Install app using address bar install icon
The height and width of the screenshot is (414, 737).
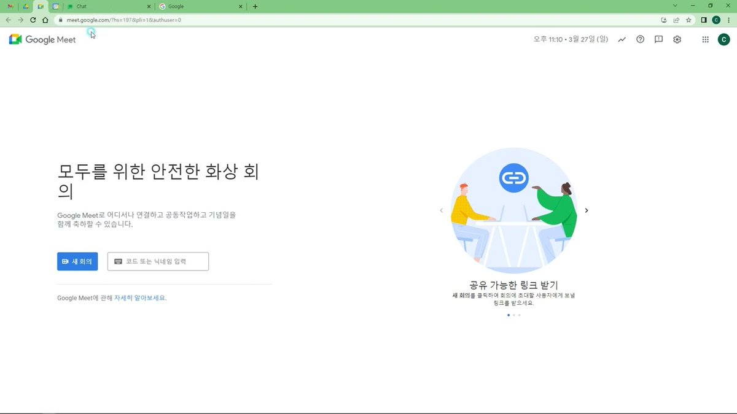(x=664, y=20)
